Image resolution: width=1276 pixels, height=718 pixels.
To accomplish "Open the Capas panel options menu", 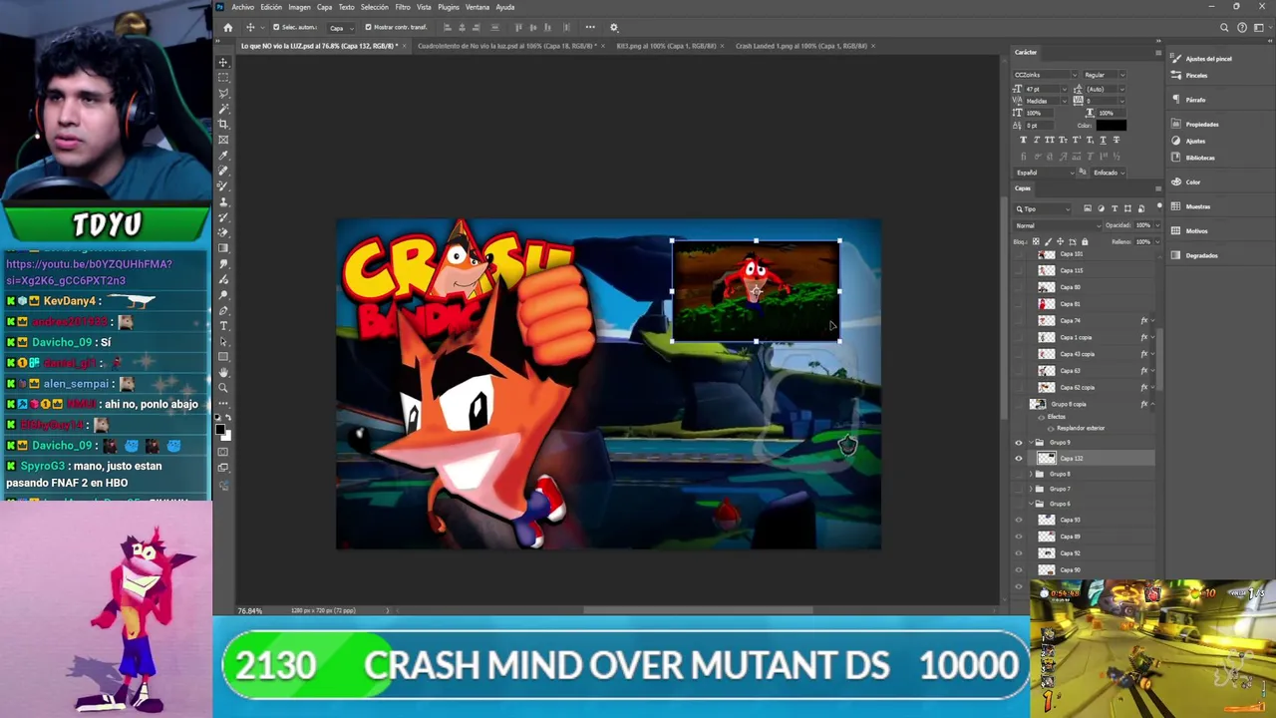I will point(1157,188).
